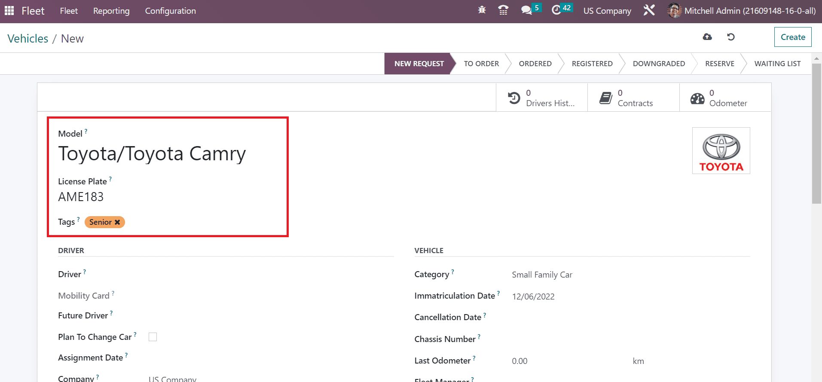
Task: Show help for License Plate question mark
Action: click(110, 179)
